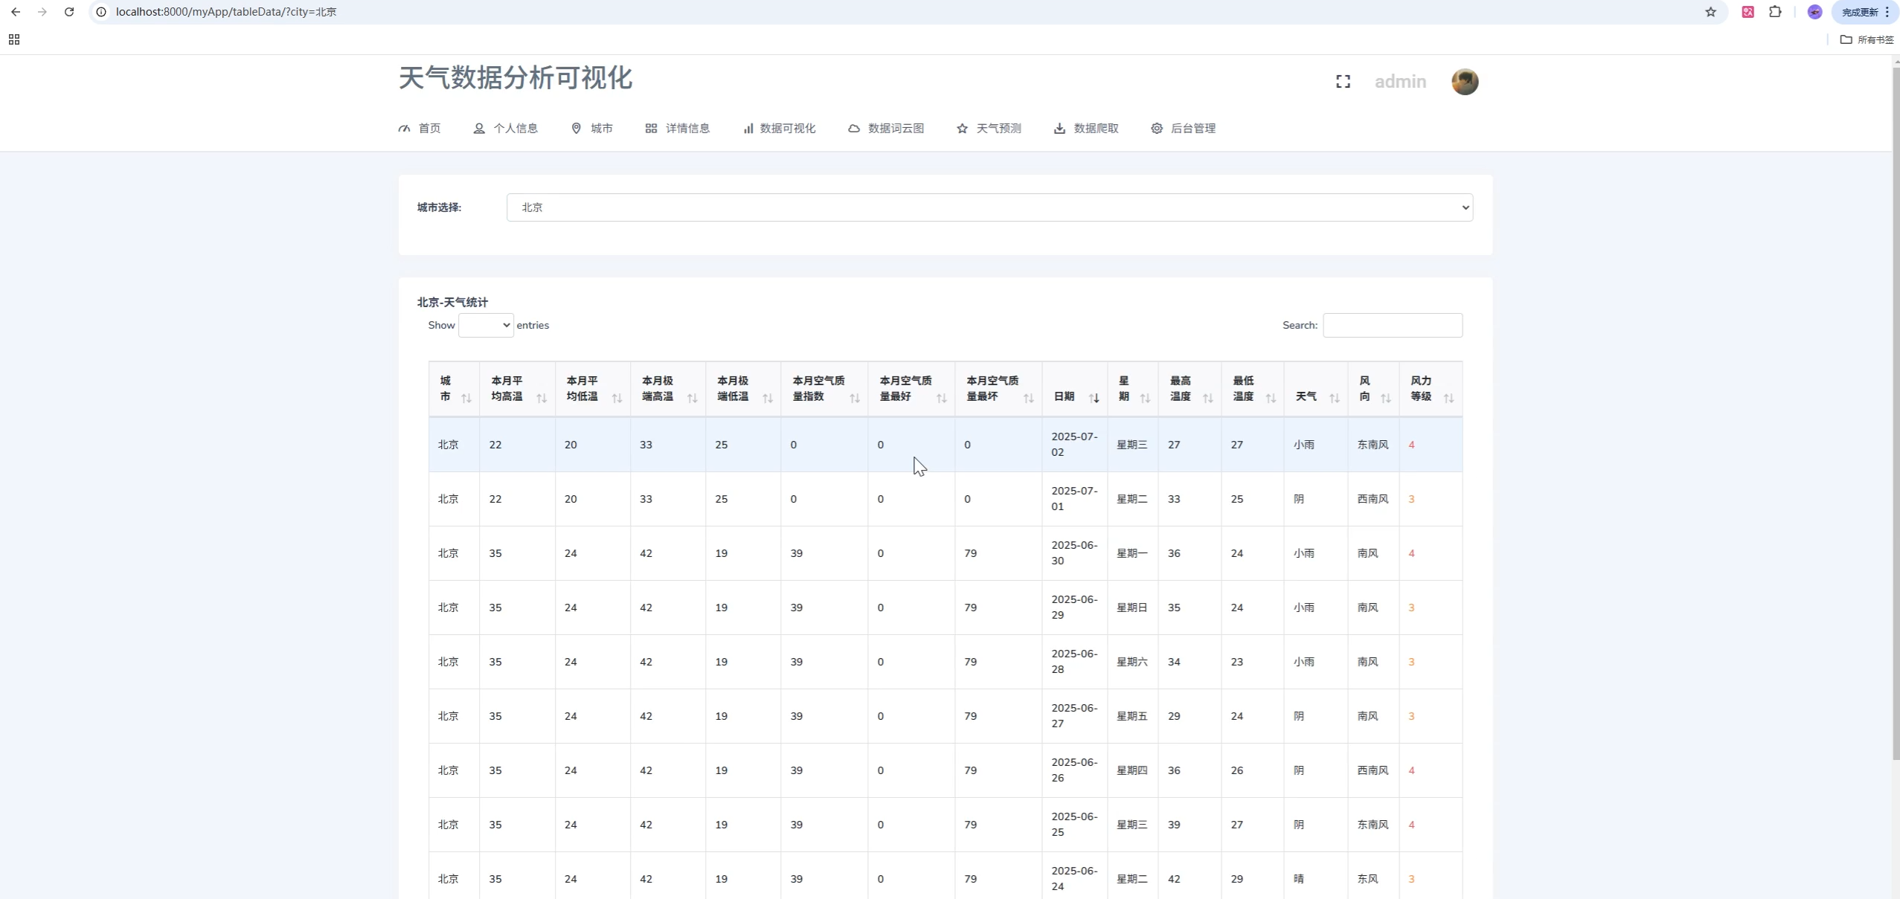The width and height of the screenshot is (1900, 899).
Task: Expand the 城市选择 dropdown showing 北京
Action: pos(989,207)
